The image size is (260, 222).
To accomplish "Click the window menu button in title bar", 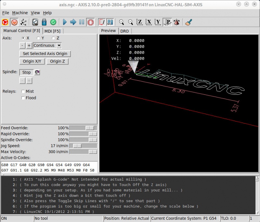I will 5,4.
